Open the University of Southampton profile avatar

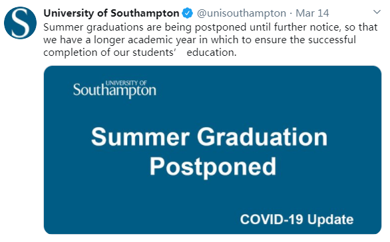(20, 23)
